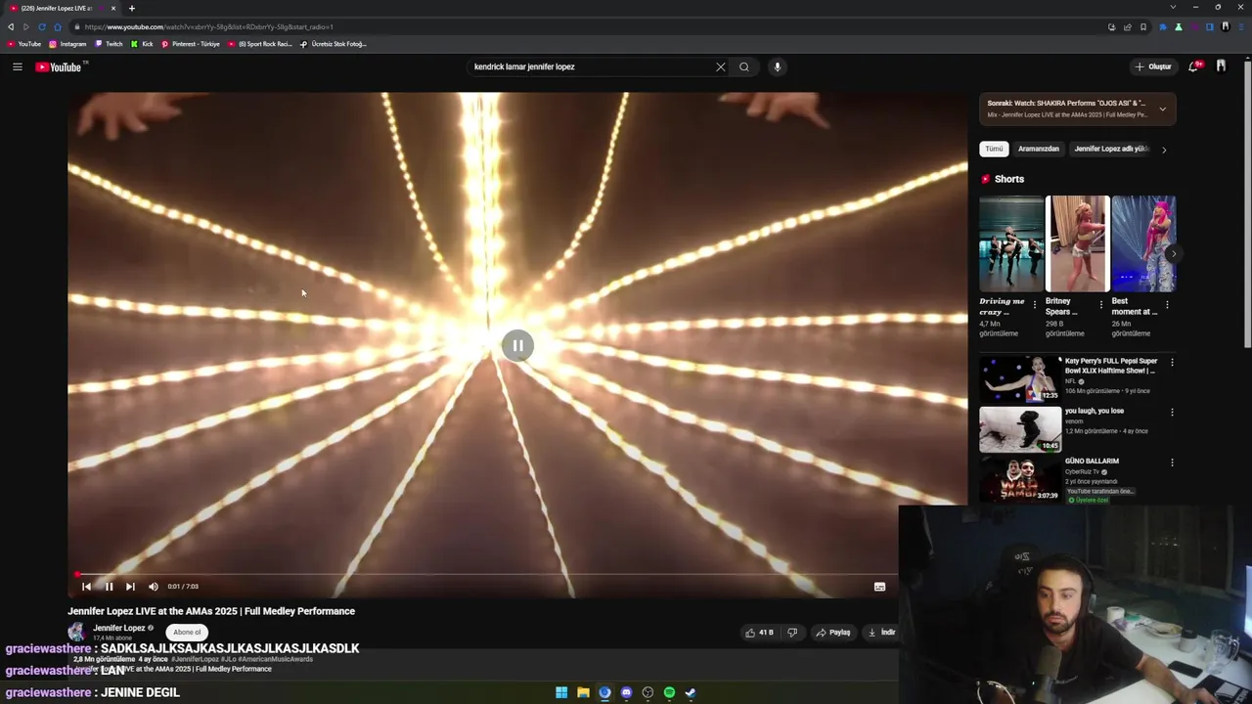Share video with Paylaş button
1252x704 pixels.
click(833, 633)
